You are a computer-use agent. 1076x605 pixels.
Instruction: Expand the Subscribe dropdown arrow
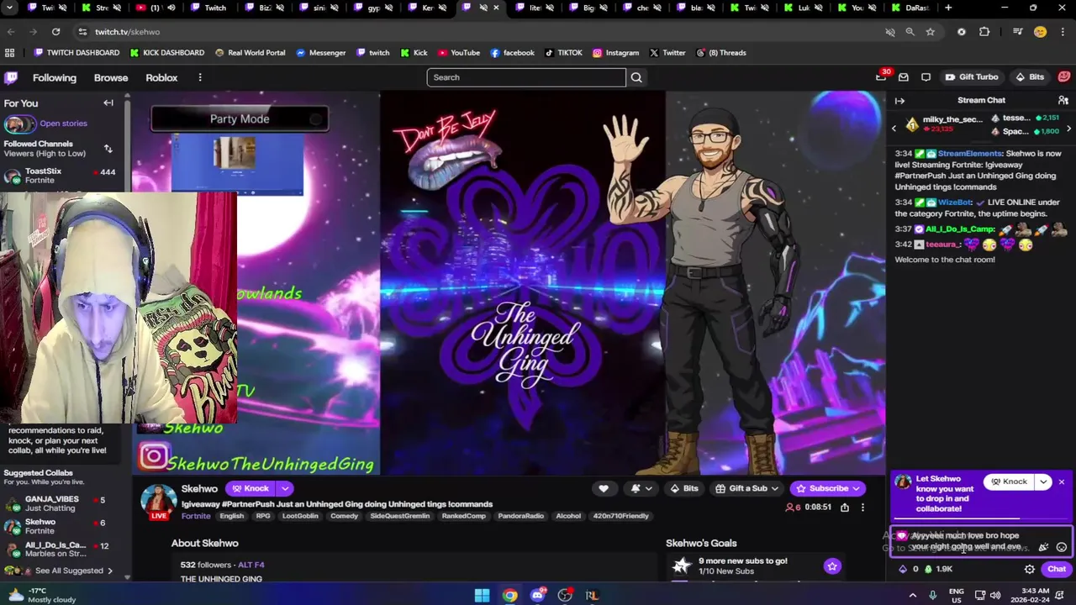coord(856,488)
